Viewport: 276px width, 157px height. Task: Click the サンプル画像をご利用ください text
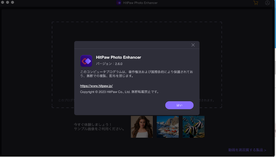(100, 129)
